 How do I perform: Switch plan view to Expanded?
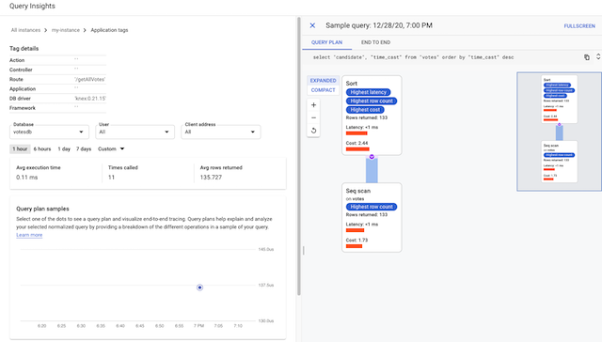pos(323,81)
